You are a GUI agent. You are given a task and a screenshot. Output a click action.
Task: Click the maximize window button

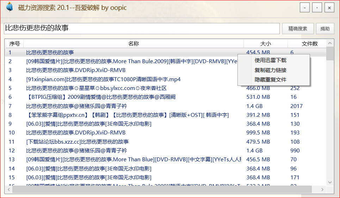click(x=317, y=7)
